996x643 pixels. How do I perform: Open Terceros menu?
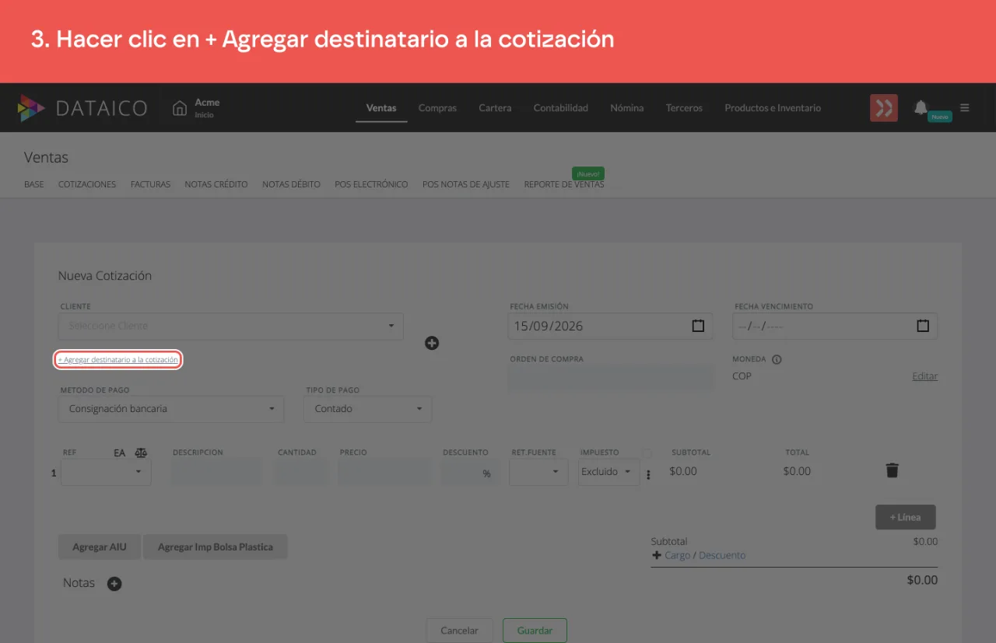(684, 108)
